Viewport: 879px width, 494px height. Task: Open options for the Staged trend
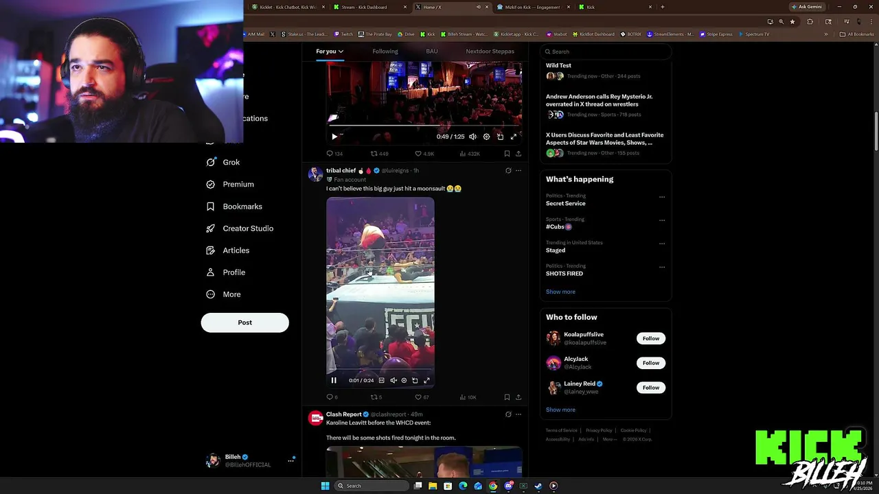point(662,244)
